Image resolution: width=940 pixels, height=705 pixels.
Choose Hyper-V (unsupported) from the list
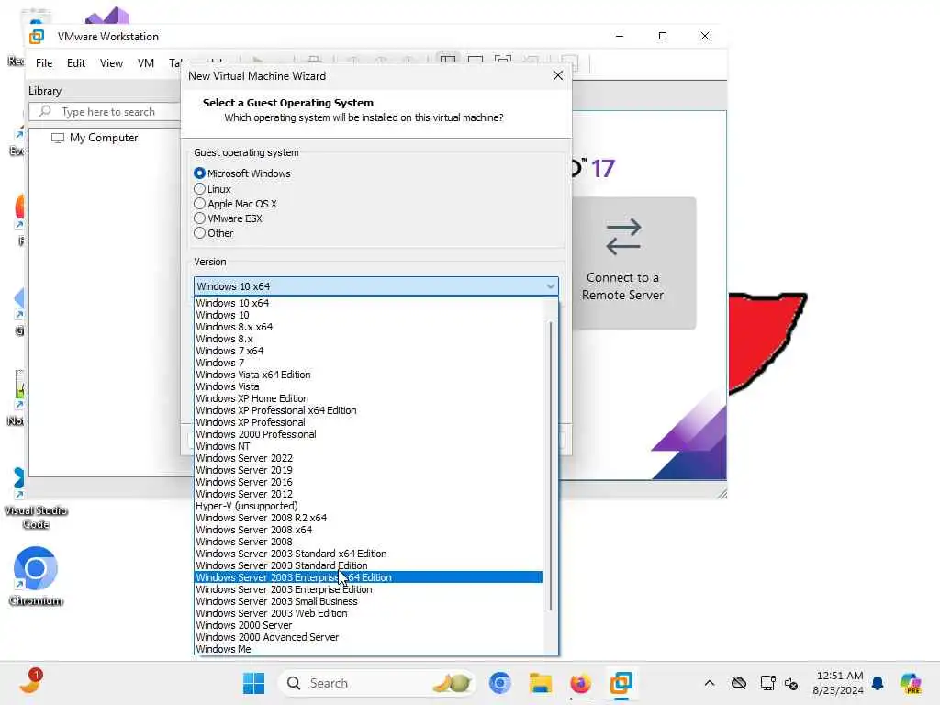coord(369,506)
